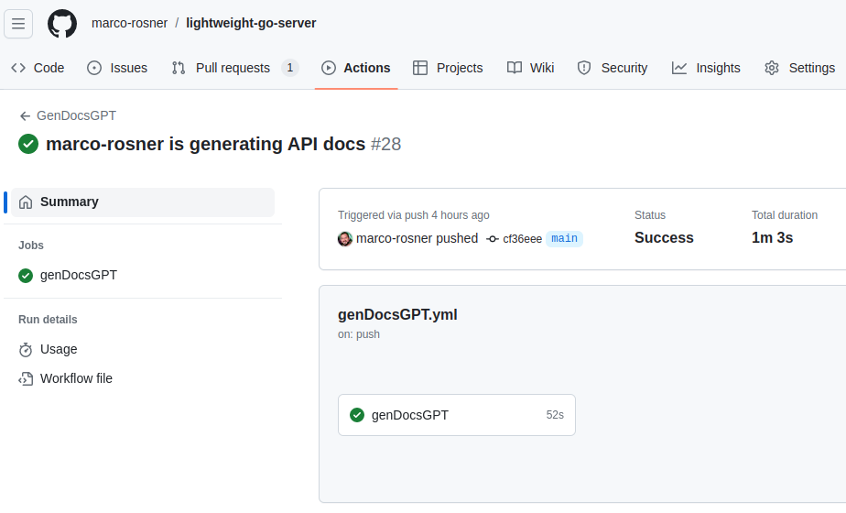Viewport: 846px width, 513px height.
Task: Click 'marco-rosner pushed' text
Action: [x=418, y=239]
